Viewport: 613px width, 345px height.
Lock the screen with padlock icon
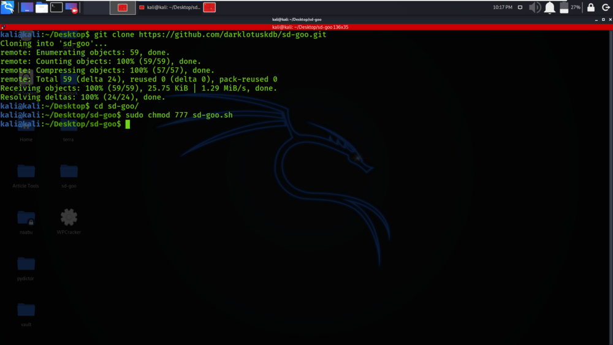[x=591, y=7]
